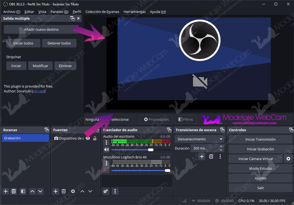The width and height of the screenshot is (294, 205).
Task: Add a new source in Fuentes
Action: click(56, 191)
